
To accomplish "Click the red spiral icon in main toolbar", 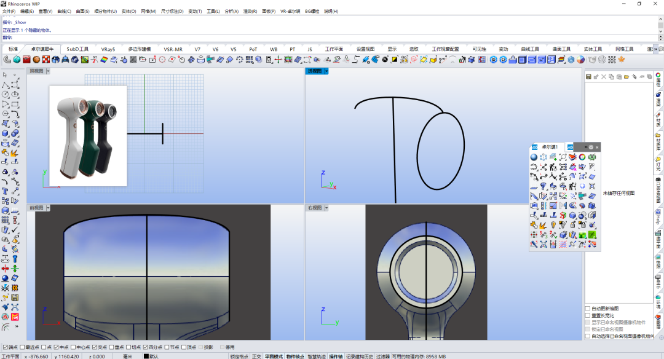I will pos(414,60).
